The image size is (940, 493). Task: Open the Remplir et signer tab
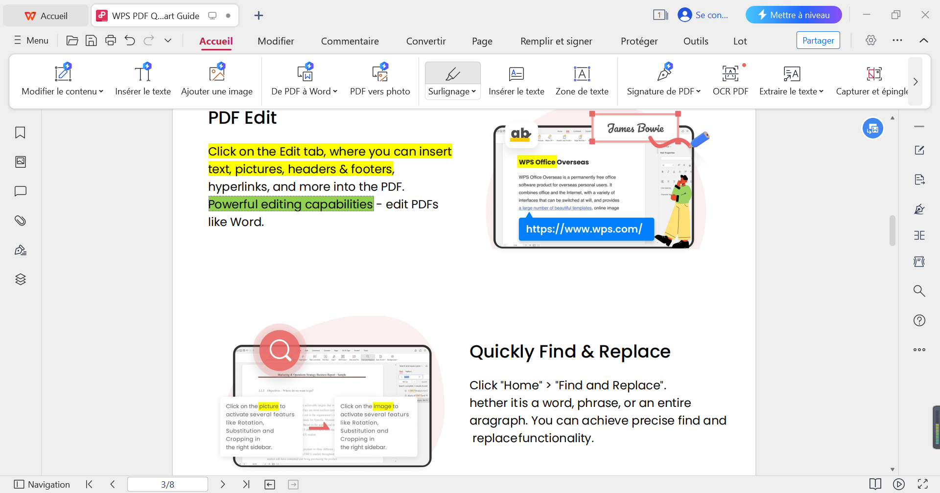click(556, 41)
